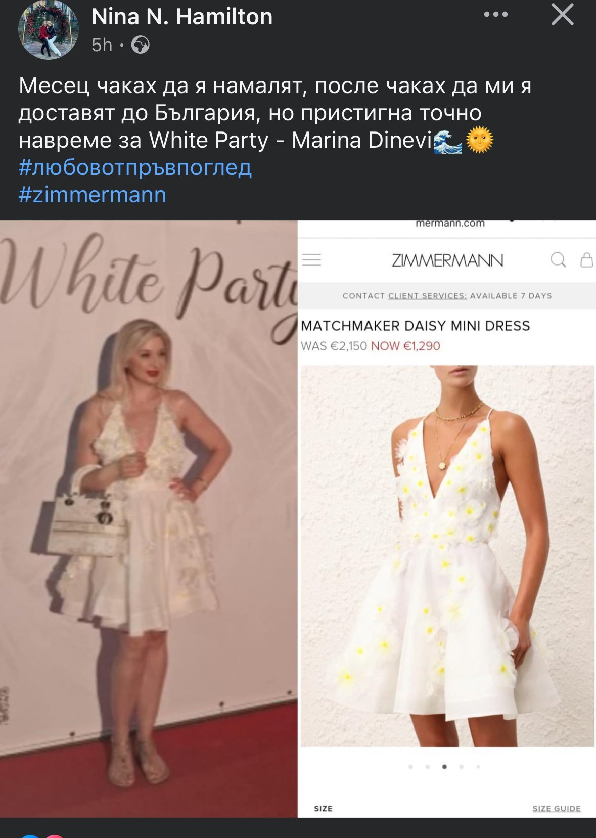Viewport: 596px width, 838px height.
Task: Select the first image carousel dot
Action: 410,767
